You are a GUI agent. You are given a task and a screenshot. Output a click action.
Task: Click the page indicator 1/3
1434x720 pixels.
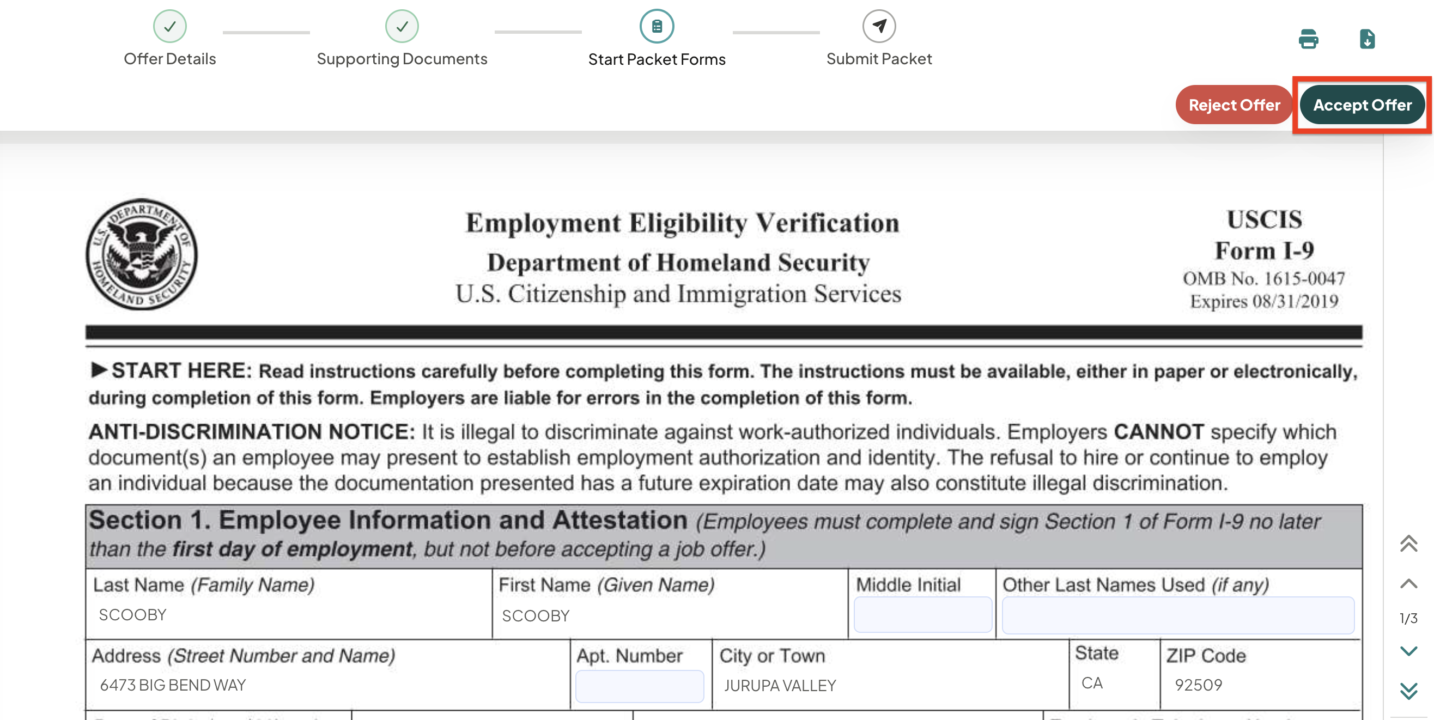(x=1408, y=618)
